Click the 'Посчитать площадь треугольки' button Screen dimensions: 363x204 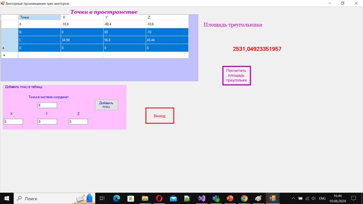click(x=236, y=76)
